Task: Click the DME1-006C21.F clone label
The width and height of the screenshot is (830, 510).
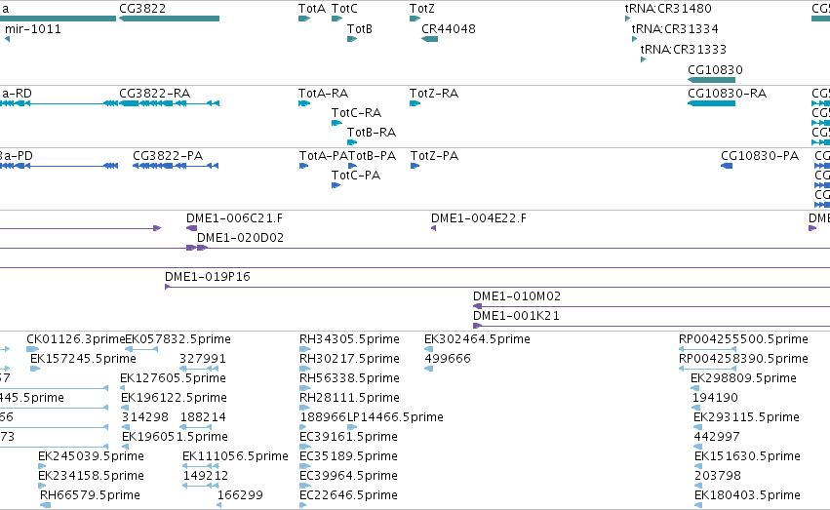Action: pos(234,218)
